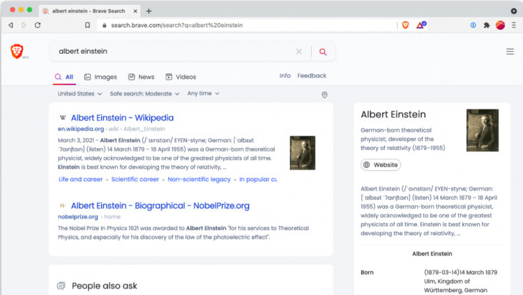Open Albert Einstein - Biographical - NobelPrize.org result
This screenshot has height=295, width=523.
(160, 206)
